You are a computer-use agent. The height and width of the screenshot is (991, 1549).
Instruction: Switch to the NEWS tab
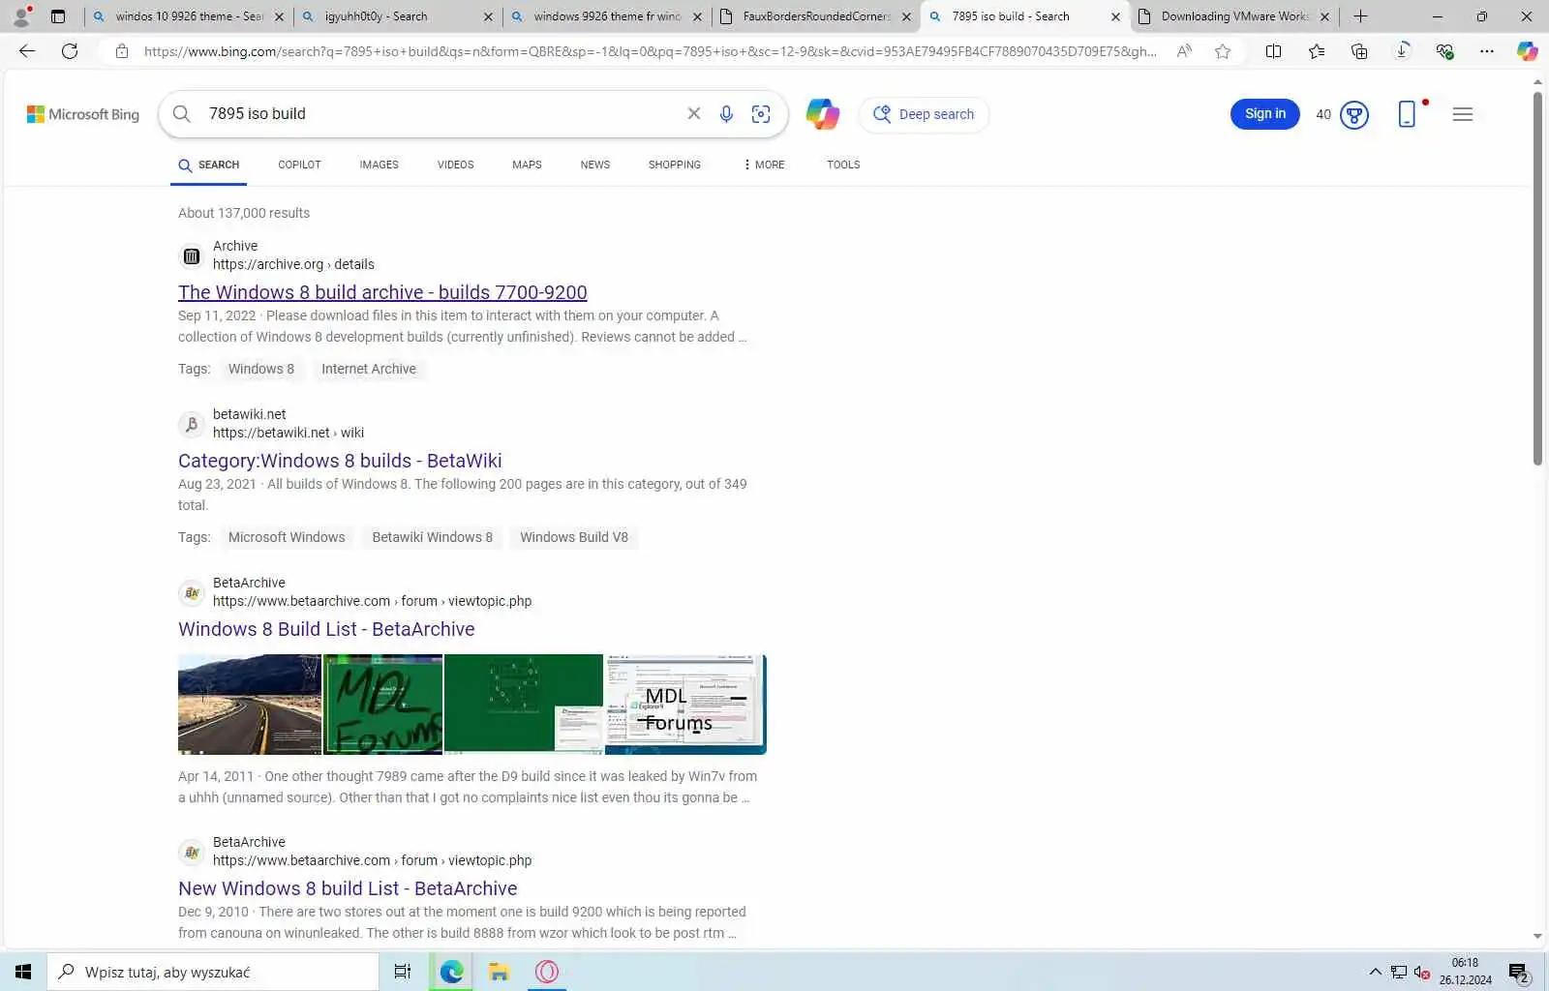[x=594, y=165]
